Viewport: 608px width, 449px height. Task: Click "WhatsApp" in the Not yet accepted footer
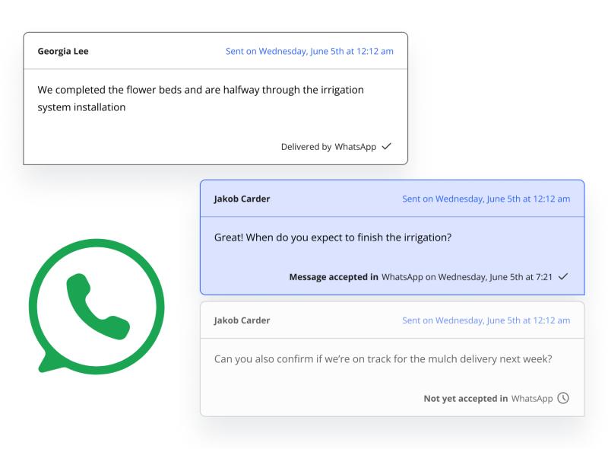[x=532, y=398]
